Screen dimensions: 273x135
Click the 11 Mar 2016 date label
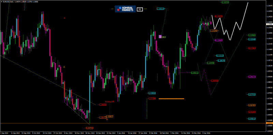click(185, 133)
